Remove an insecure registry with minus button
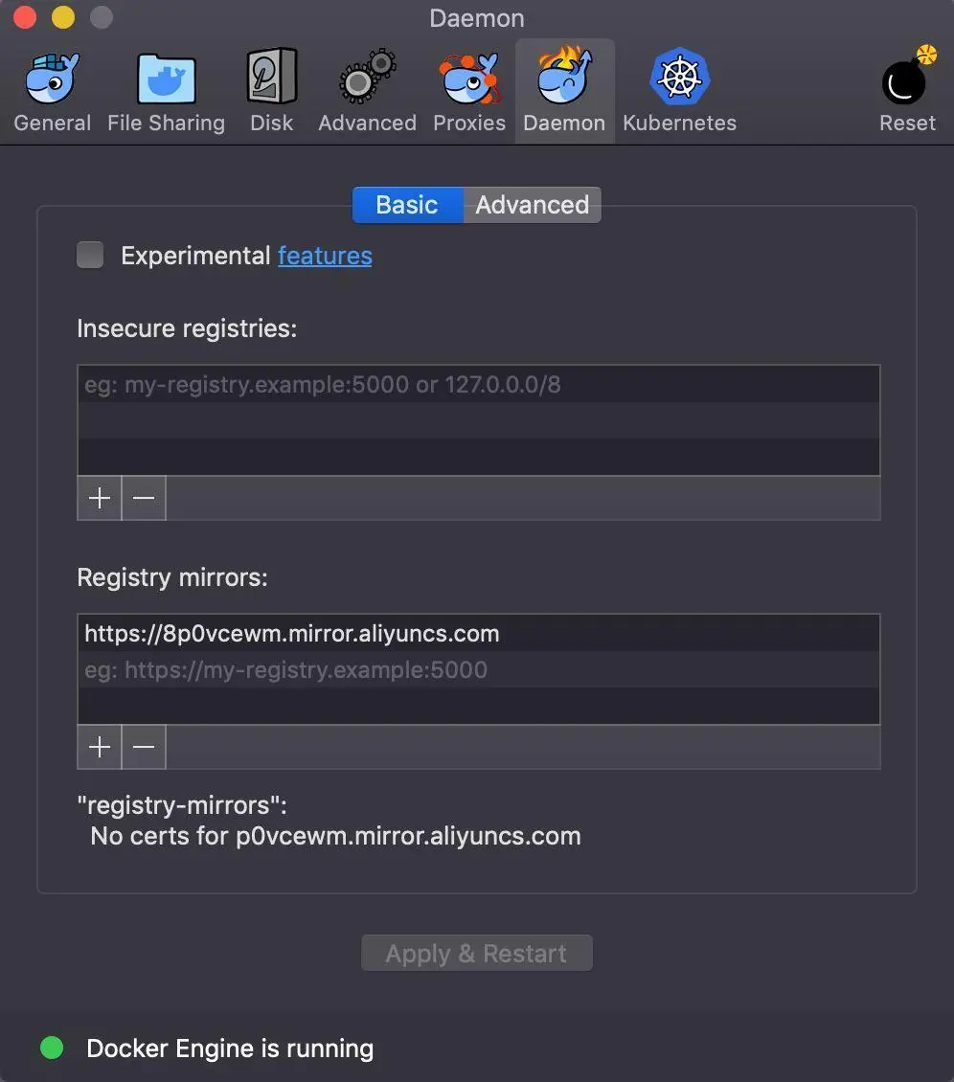954x1082 pixels. pyautogui.click(x=144, y=498)
